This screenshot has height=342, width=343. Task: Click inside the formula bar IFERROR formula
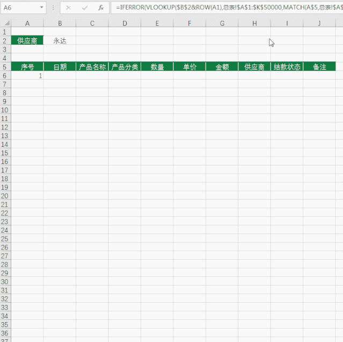coord(225,8)
